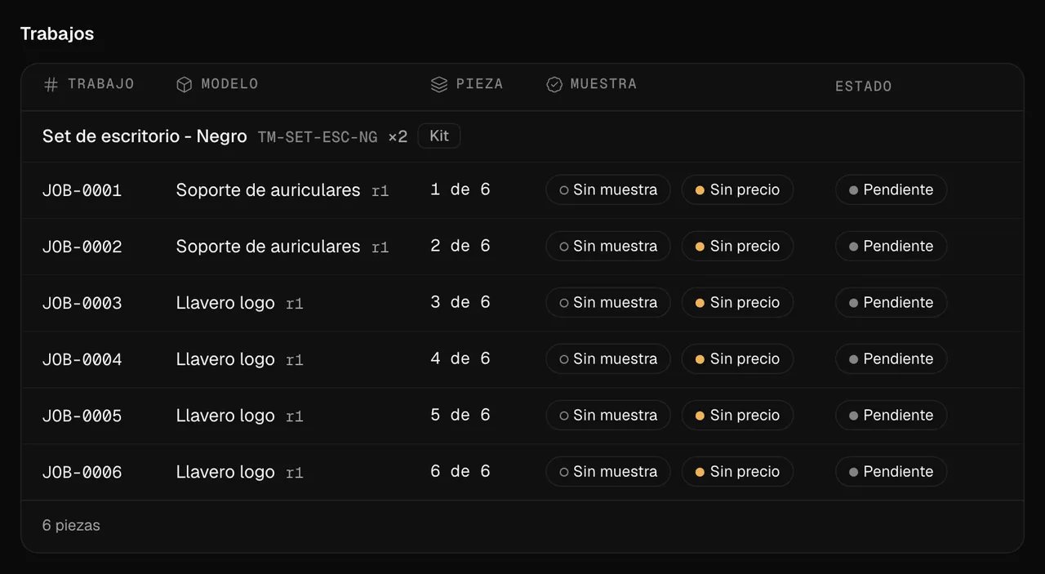Select the "3 de 6" pieza cell

pos(460,302)
